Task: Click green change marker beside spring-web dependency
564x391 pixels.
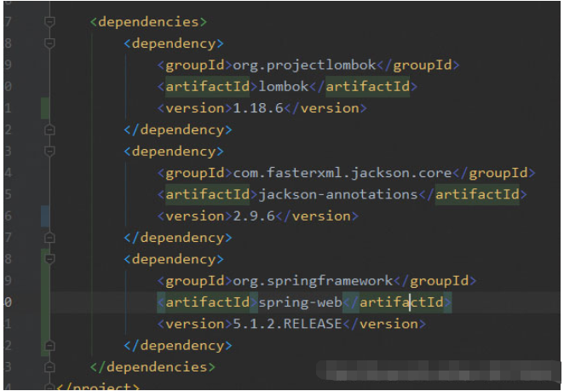Action: (x=45, y=302)
